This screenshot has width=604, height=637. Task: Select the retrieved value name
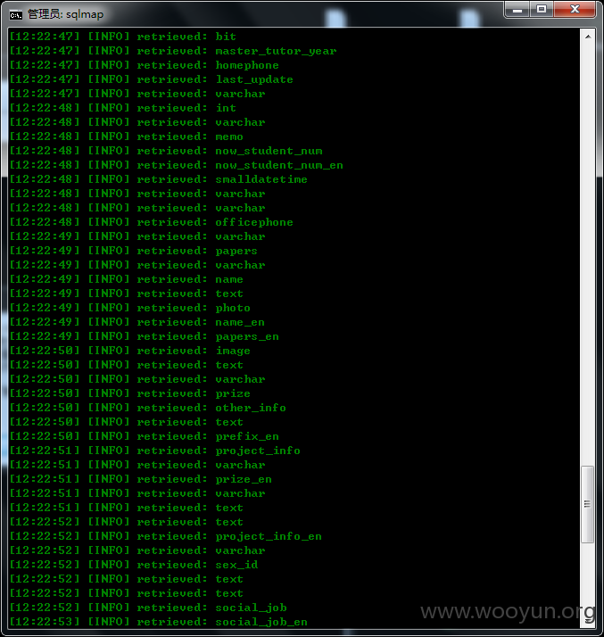tap(229, 279)
